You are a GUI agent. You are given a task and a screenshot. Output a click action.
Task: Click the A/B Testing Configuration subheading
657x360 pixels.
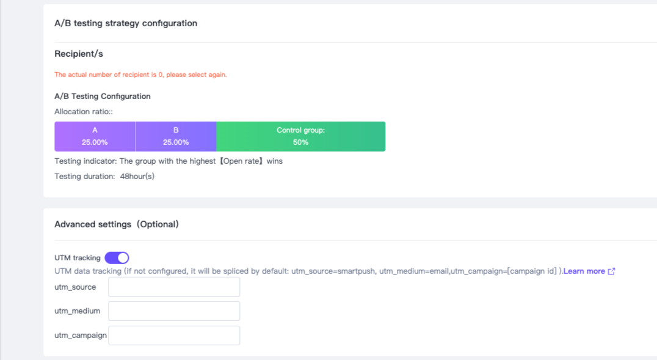coord(103,96)
